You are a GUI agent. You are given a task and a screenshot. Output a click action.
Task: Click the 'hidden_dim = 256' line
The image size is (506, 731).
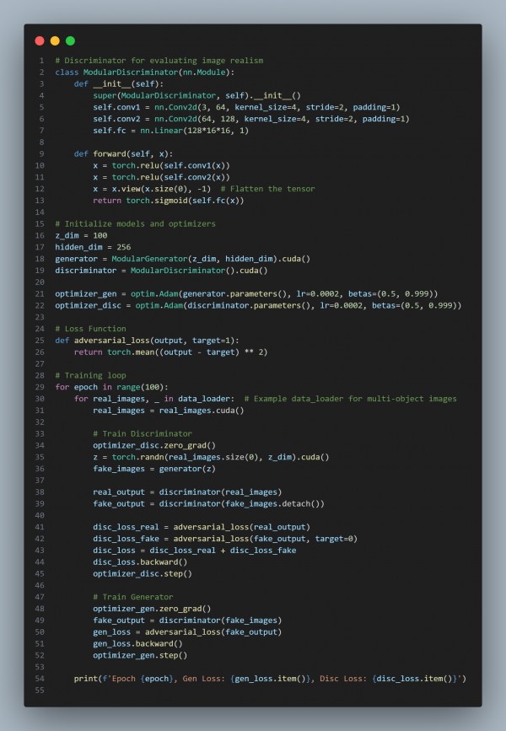point(93,247)
